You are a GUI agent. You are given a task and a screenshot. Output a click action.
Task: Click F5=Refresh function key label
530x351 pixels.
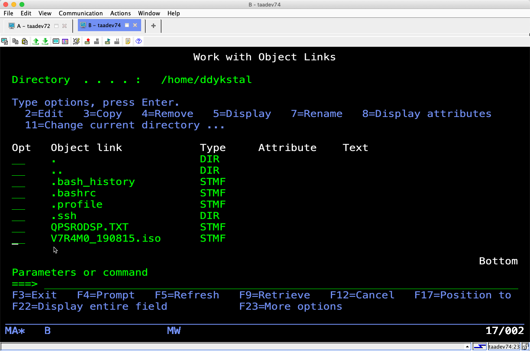tap(187, 295)
